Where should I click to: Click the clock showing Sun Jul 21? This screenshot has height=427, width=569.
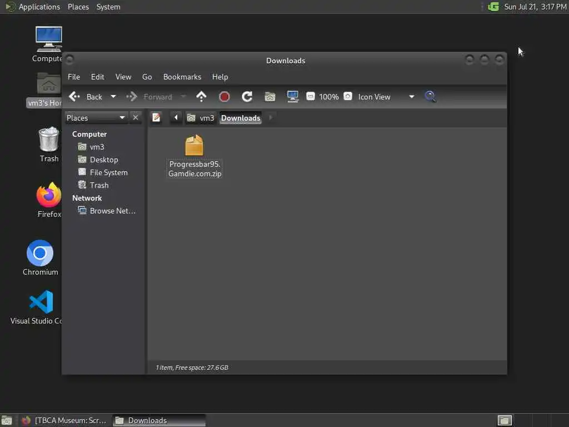click(535, 7)
